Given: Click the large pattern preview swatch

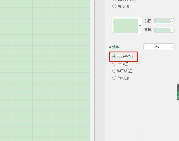Looking at the screenshot, I should [x=126, y=26].
